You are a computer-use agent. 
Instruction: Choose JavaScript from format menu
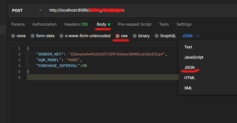click(x=194, y=57)
